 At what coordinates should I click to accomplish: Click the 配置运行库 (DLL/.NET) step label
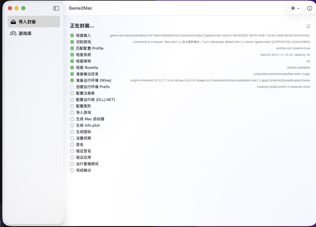pyautogui.click(x=96, y=100)
